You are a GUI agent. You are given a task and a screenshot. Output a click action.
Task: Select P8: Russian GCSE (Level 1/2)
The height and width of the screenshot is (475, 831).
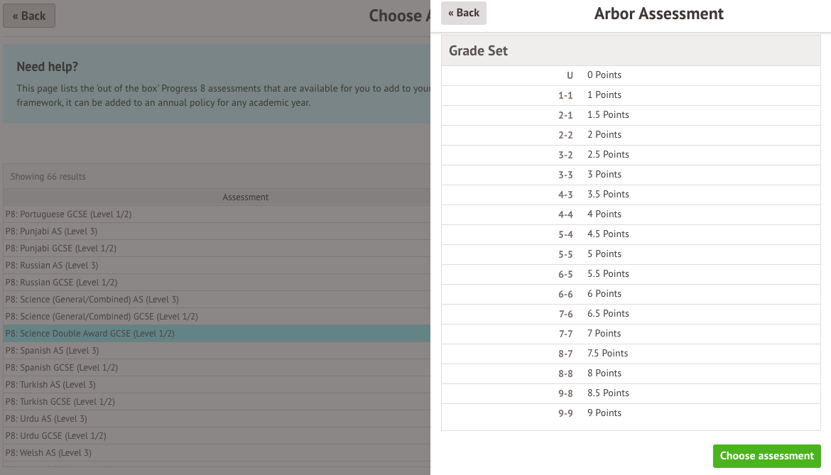[61, 283]
